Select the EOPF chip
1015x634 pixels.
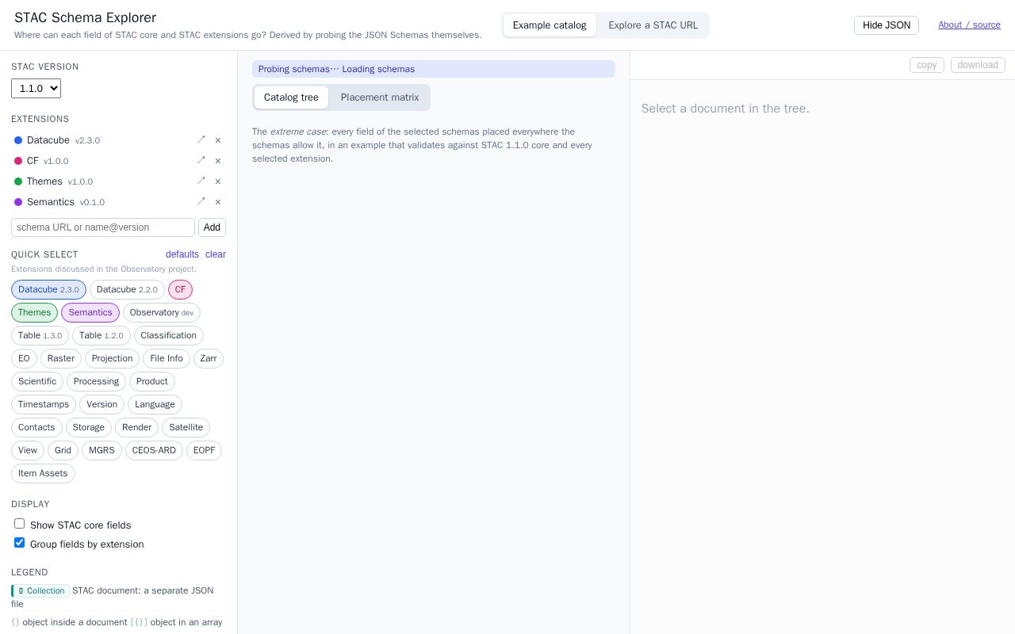[204, 450]
